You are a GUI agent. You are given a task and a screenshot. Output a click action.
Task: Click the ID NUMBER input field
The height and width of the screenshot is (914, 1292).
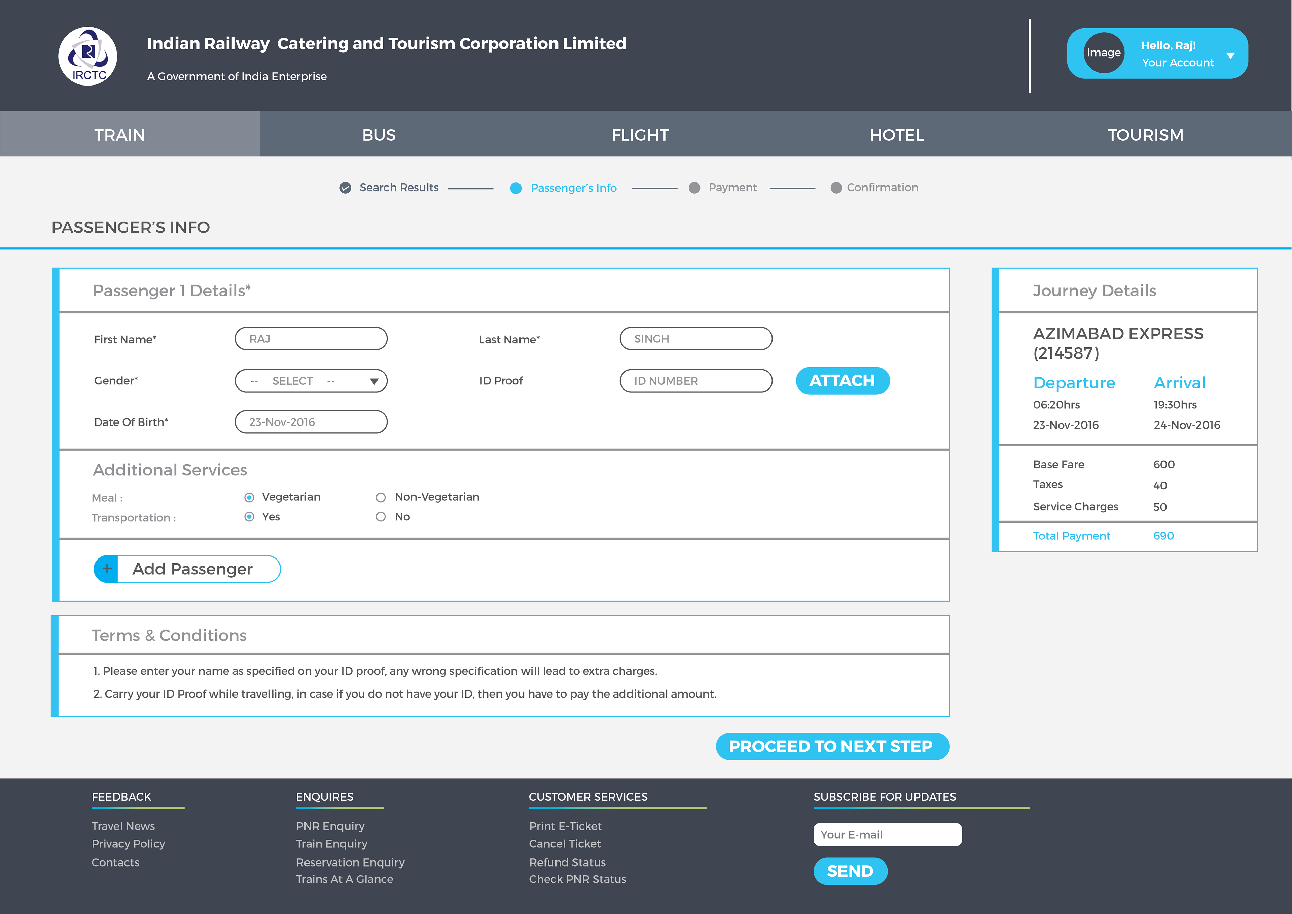[696, 381]
